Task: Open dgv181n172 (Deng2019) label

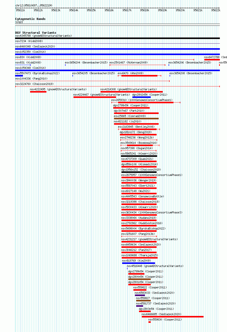Action: [x=136, y=132]
